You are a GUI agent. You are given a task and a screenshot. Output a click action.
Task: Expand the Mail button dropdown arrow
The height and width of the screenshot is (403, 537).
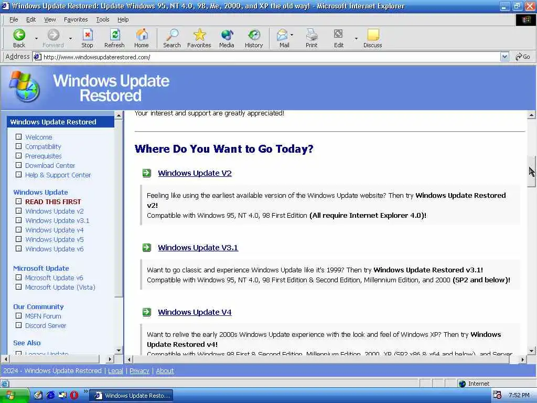(x=292, y=35)
